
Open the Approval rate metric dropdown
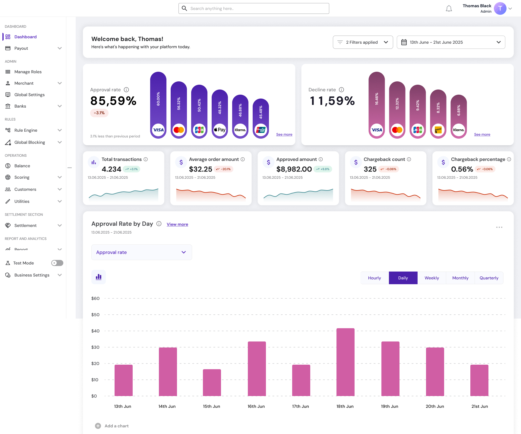coord(142,252)
